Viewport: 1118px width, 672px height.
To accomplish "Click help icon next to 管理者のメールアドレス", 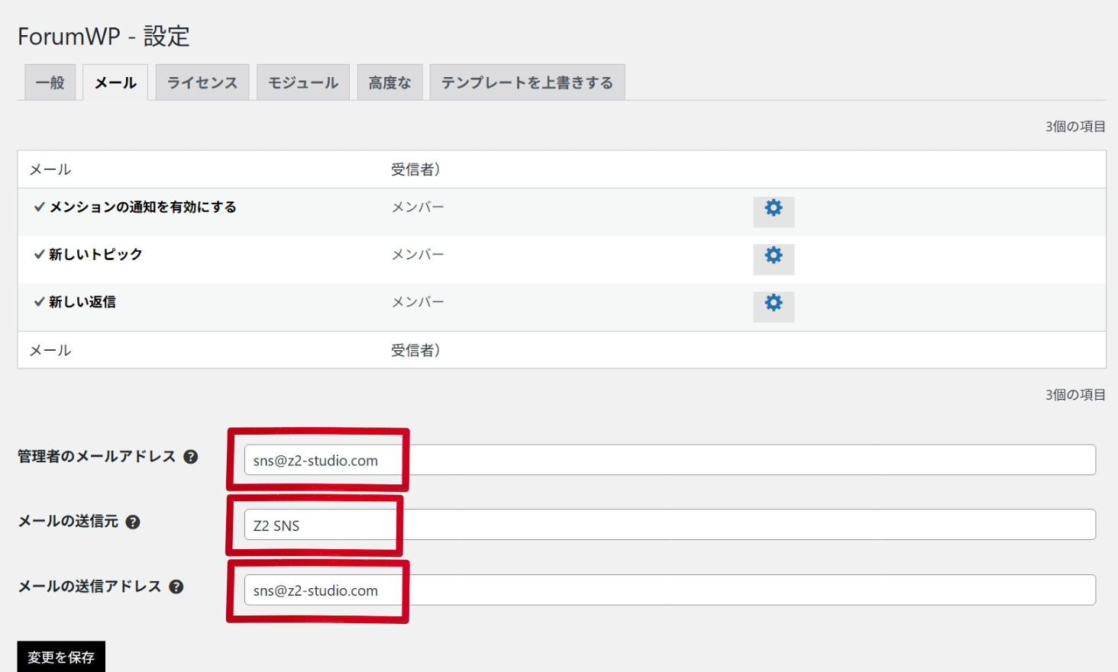I will [x=191, y=457].
